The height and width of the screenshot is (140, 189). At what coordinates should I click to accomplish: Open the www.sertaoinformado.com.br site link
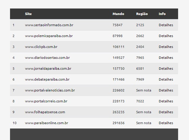49,25
